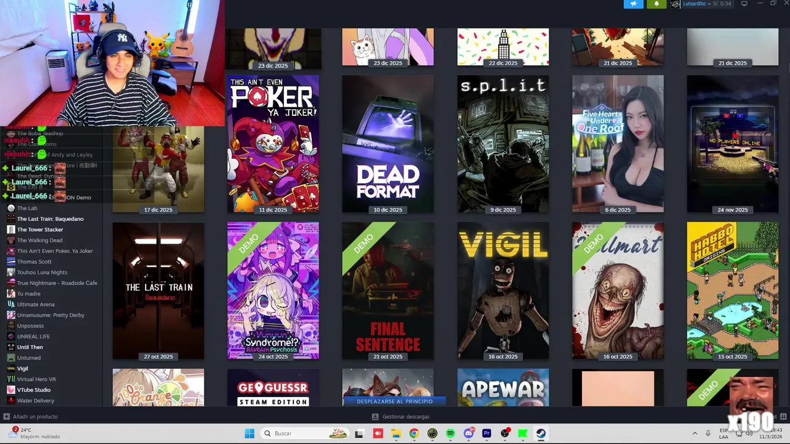Viewport: 790px width, 444px height.
Task: Click the taskbar Buscar search box
Action: [305, 434]
